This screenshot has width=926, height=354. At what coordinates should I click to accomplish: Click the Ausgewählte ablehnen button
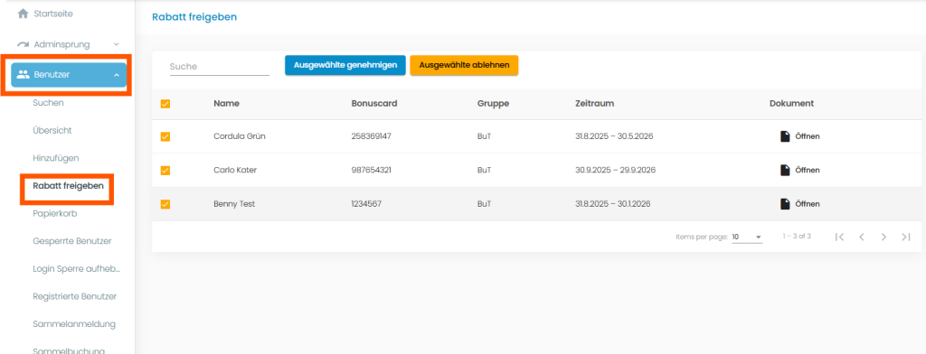pos(464,66)
